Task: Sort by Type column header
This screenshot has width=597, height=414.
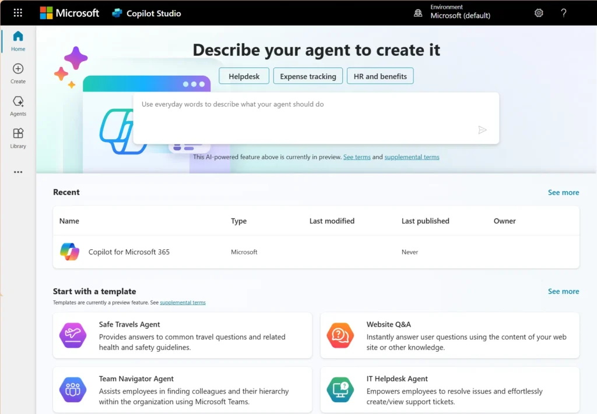Action: point(238,221)
